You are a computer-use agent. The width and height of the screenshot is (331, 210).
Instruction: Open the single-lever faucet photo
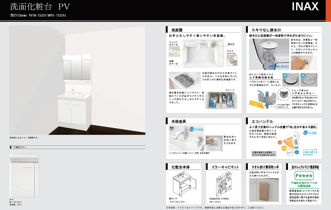(x=187, y=138)
